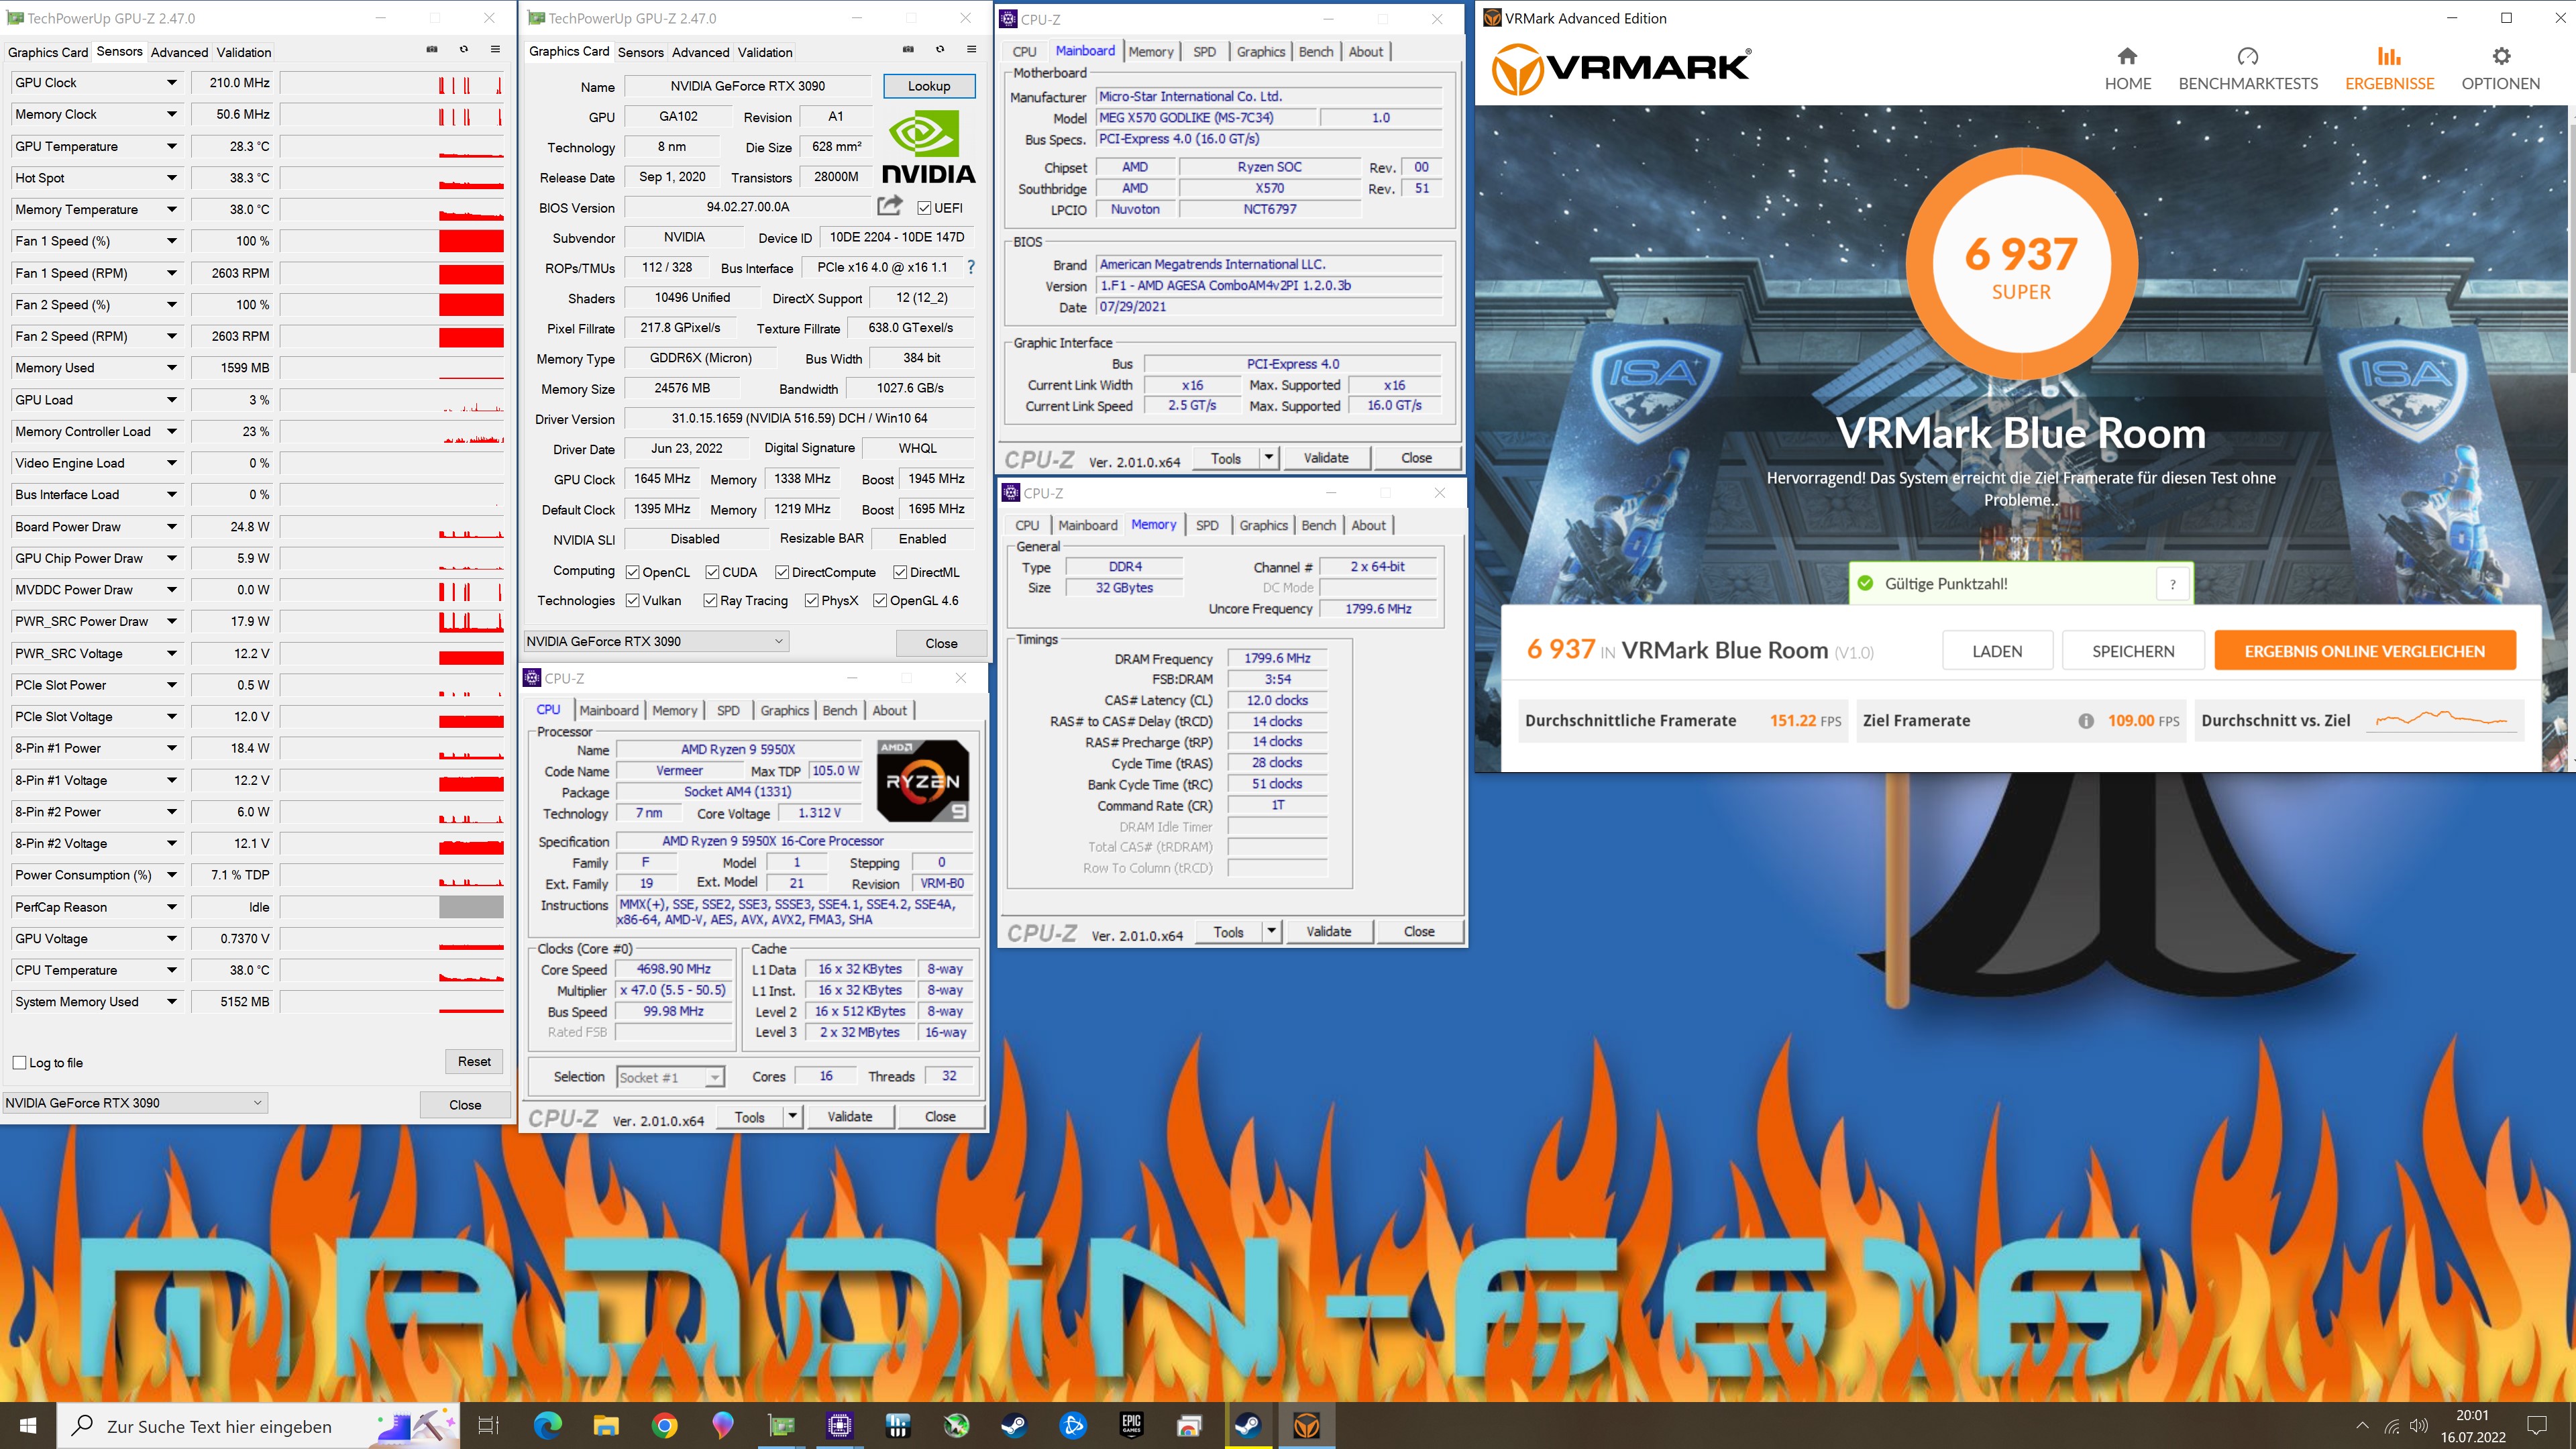Expand Memory Used sensor dropdown
Image resolution: width=2576 pixels, height=1449 pixels.
[172, 368]
